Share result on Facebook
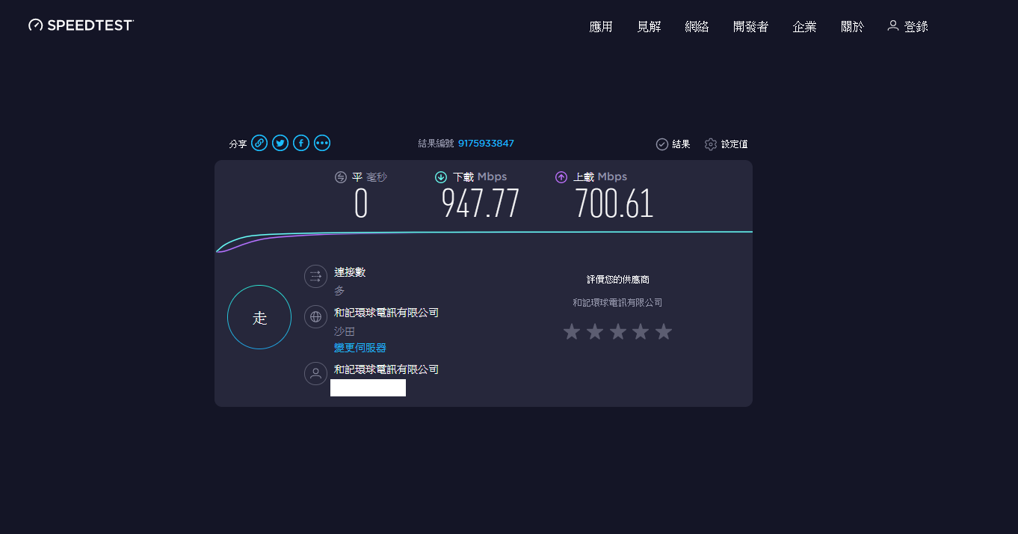The height and width of the screenshot is (534, 1018). [301, 143]
